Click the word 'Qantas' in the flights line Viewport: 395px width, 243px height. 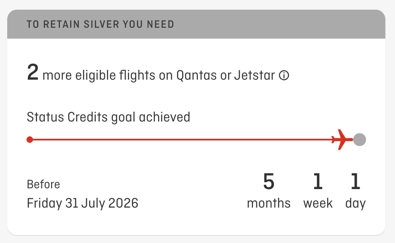click(x=197, y=75)
